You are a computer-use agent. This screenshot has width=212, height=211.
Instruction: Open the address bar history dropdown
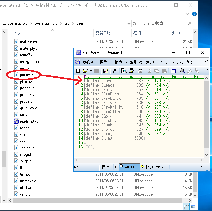coord(129,24)
